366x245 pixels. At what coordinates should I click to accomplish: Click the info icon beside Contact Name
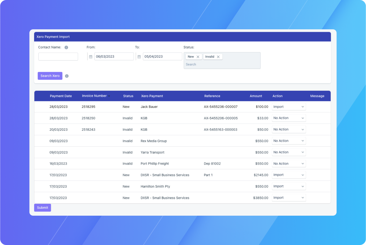(x=66, y=47)
